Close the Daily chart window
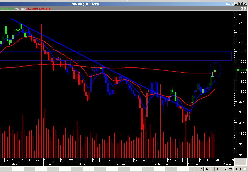248x172 pixels. (x=245, y=4)
